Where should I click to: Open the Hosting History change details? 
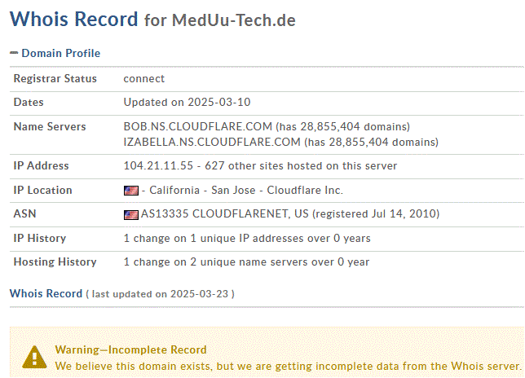point(246,262)
